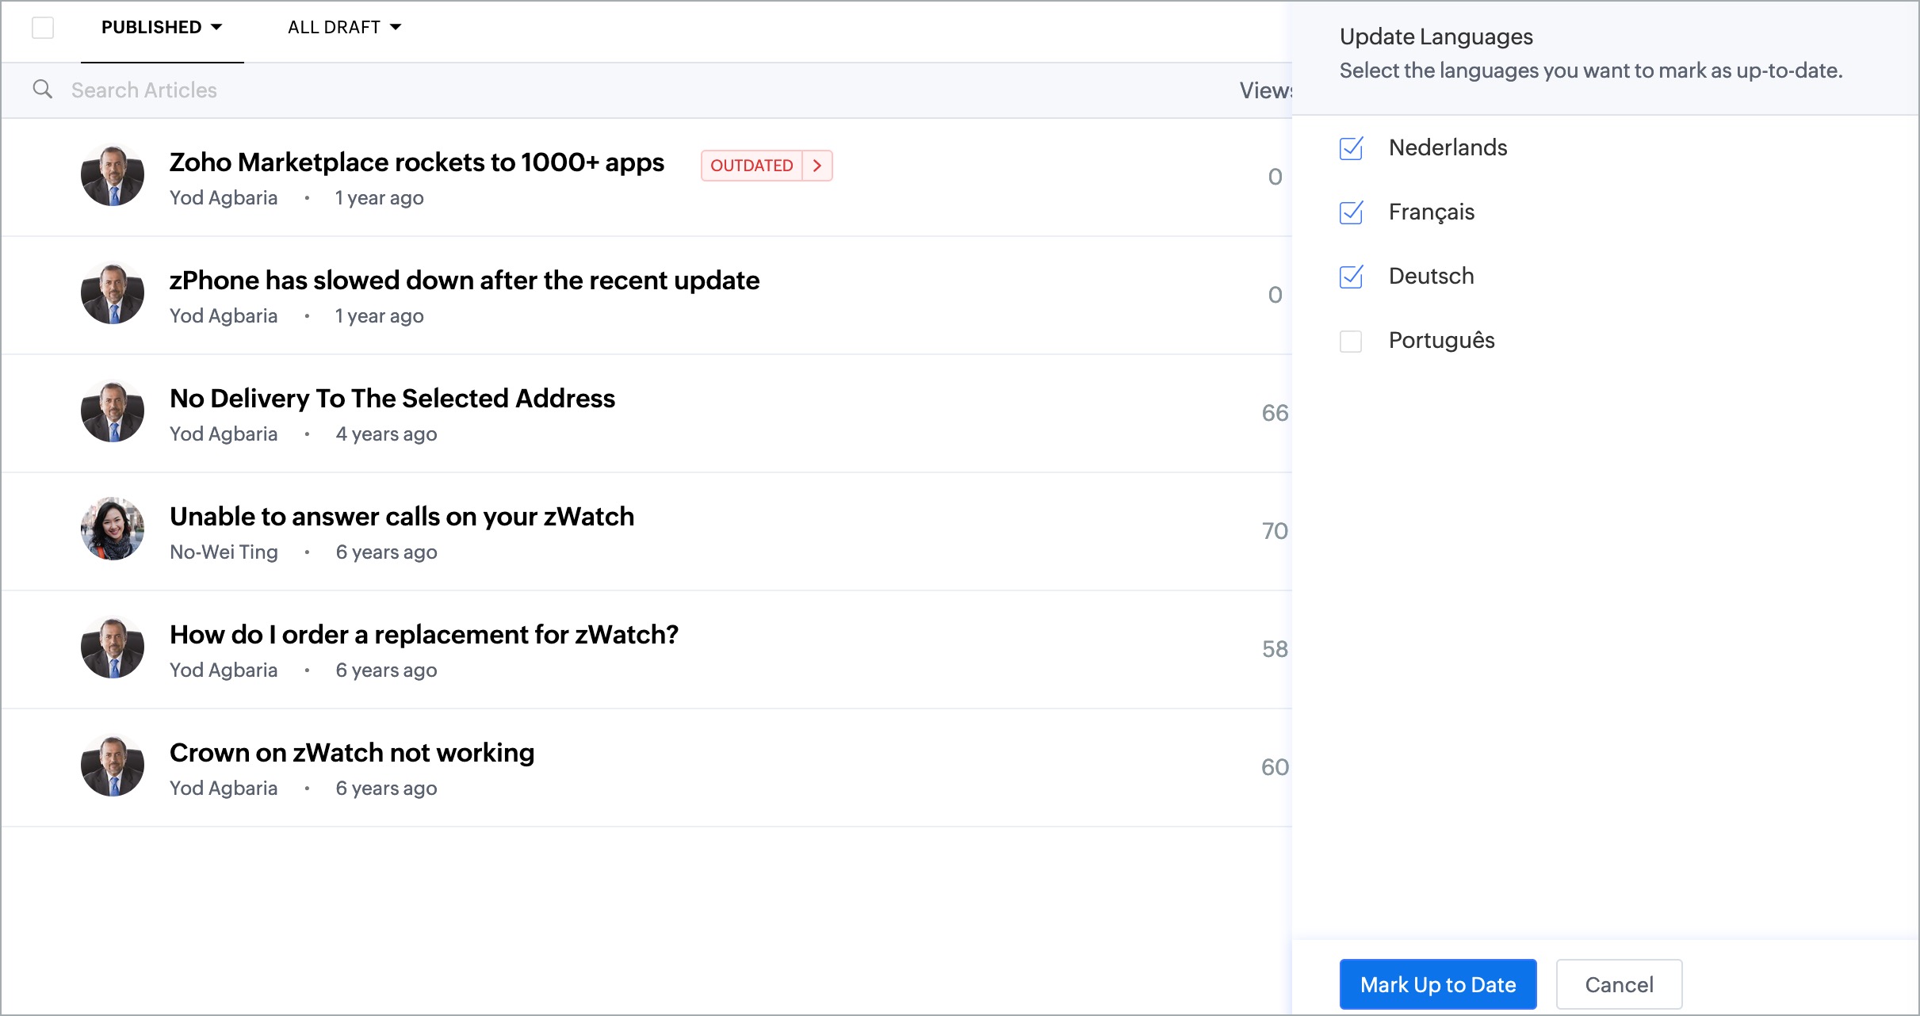The image size is (1920, 1016).
Task: Click the 66 views count
Action: (1275, 413)
